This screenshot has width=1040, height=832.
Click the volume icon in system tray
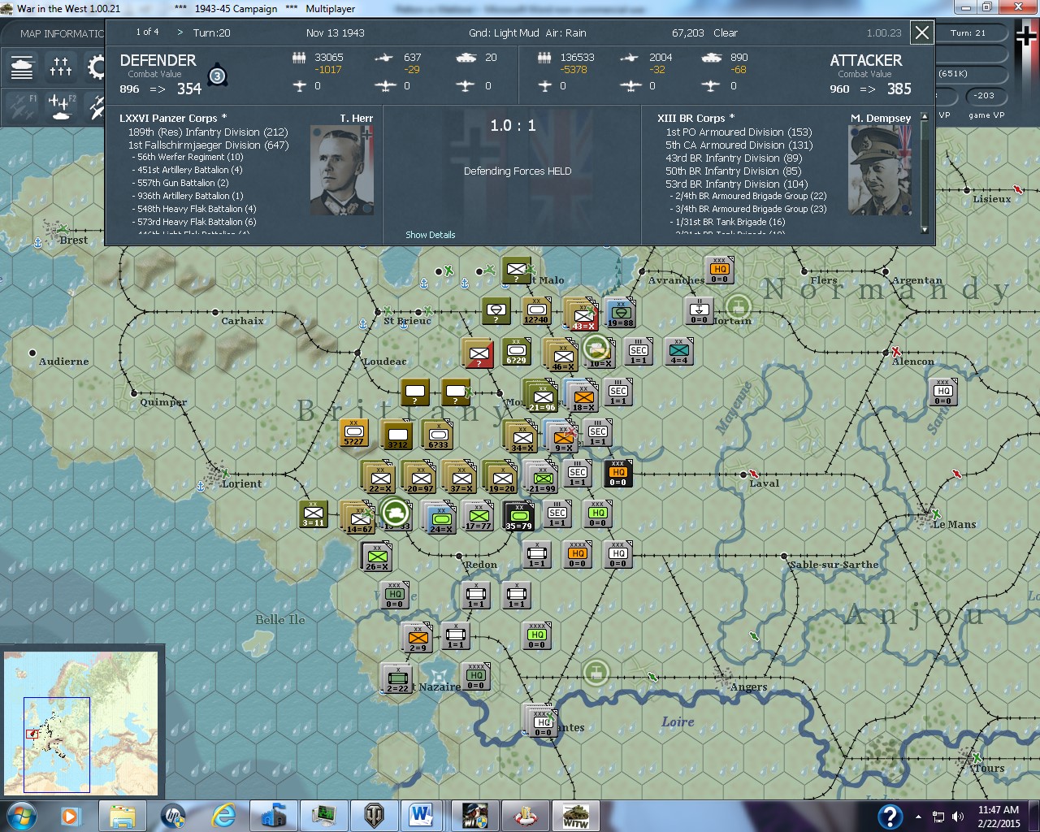pyautogui.click(x=958, y=816)
